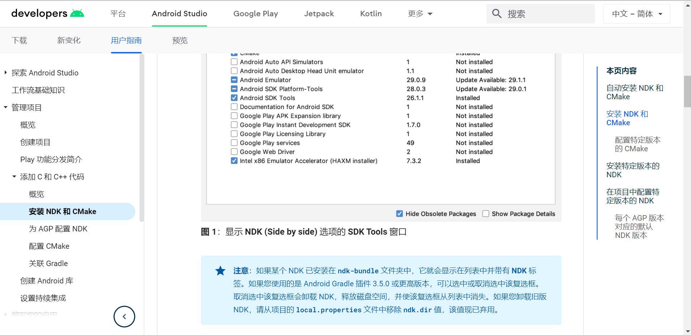Open the Kotlin tab
This screenshot has height=335, width=691.
tap(371, 14)
